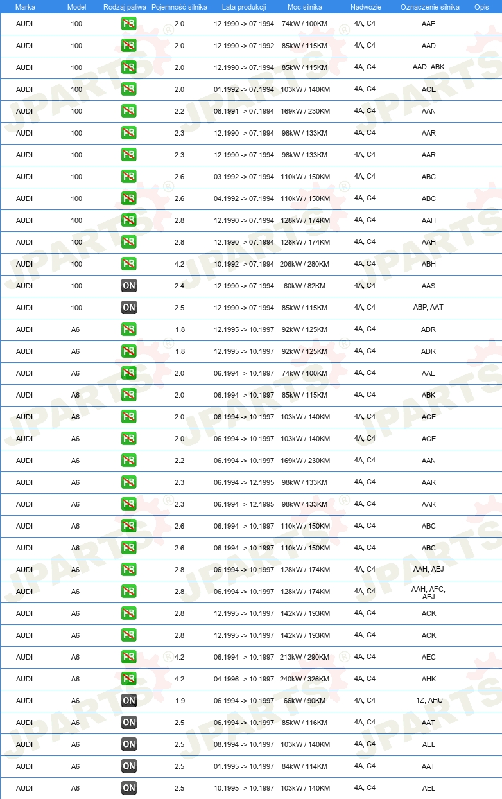The width and height of the screenshot is (502, 799).
Task: Select the 206kW / 280KM power cell
Action: pyautogui.click(x=305, y=264)
